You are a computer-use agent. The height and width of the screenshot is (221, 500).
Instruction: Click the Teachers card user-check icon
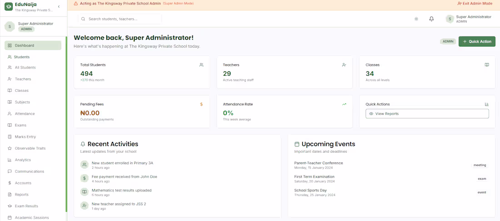click(344, 65)
